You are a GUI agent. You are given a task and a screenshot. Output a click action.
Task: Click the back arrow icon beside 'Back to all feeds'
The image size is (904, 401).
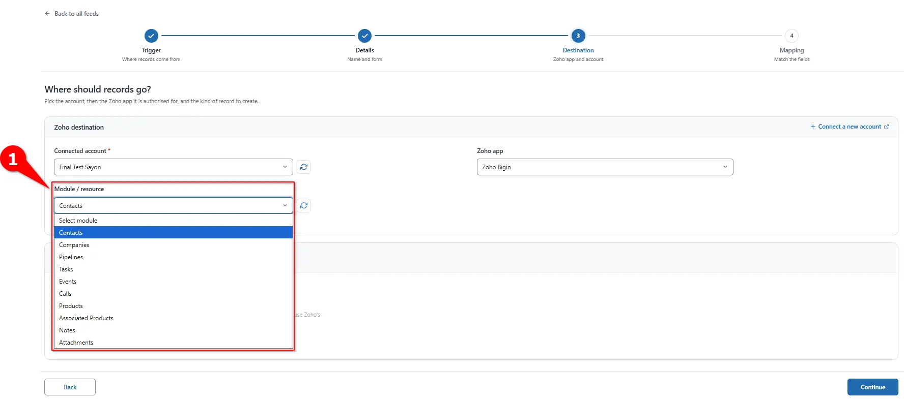coord(47,14)
